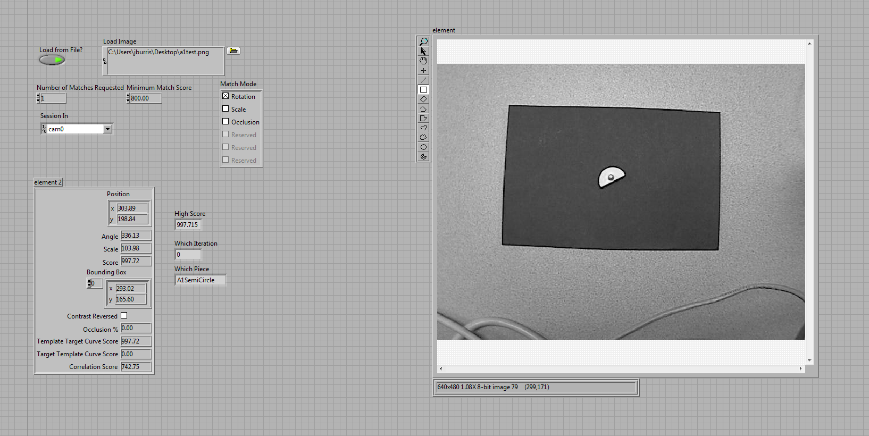The height and width of the screenshot is (436, 869).
Task: Click the Position y value 198.84
Action: pyautogui.click(x=132, y=219)
